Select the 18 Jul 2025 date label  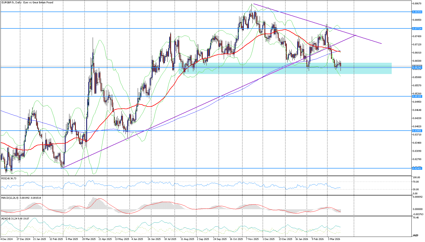tap(170, 239)
